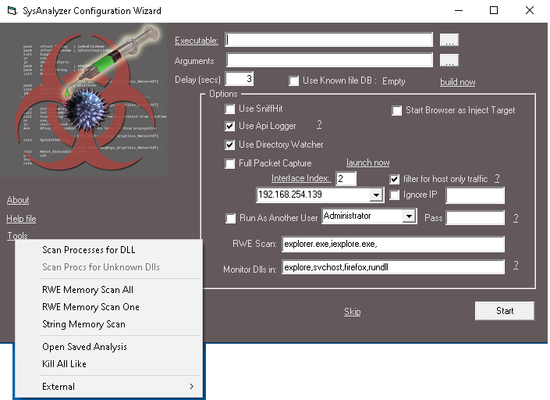The width and height of the screenshot is (550, 400).
Task: Enable Use Known file DB checkbox
Action: pyautogui.click(x=293, y=81)
